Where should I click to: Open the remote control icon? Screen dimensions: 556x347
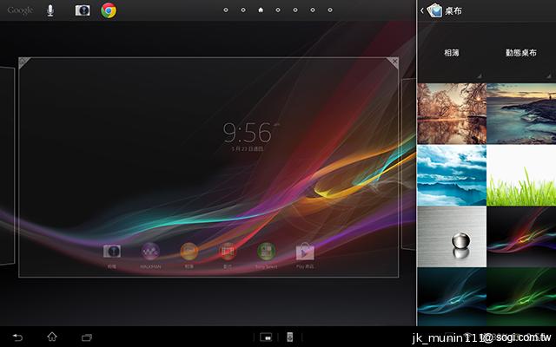tap(289, 337)
